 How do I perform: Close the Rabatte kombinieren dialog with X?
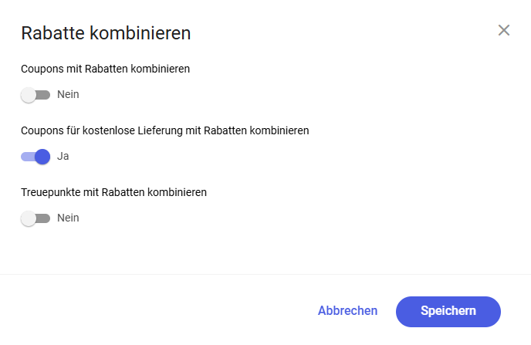coord(503,30)
